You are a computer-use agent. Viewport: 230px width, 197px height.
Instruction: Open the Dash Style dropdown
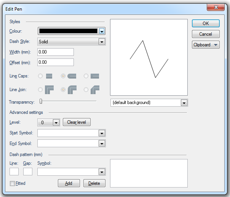pos(101,42)
